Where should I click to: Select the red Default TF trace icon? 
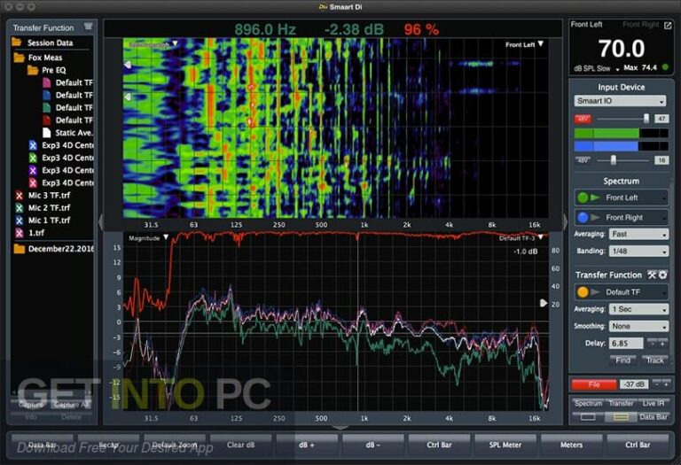[46, 120]
